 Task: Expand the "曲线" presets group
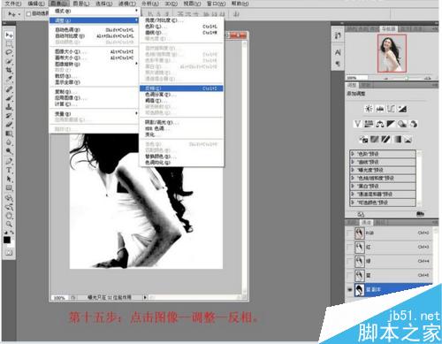pyautogui.click(x=353, y=162)
